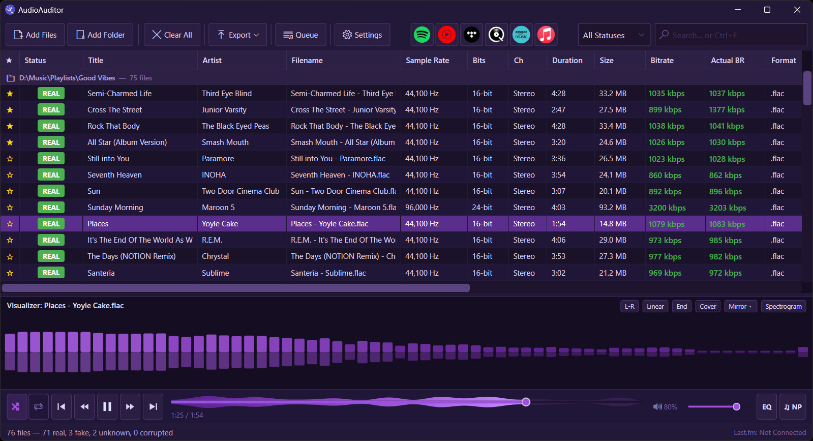Unstar All Star (Album Version) track
This screenshot has width=813, height=441.
click(x=10, y=142)
